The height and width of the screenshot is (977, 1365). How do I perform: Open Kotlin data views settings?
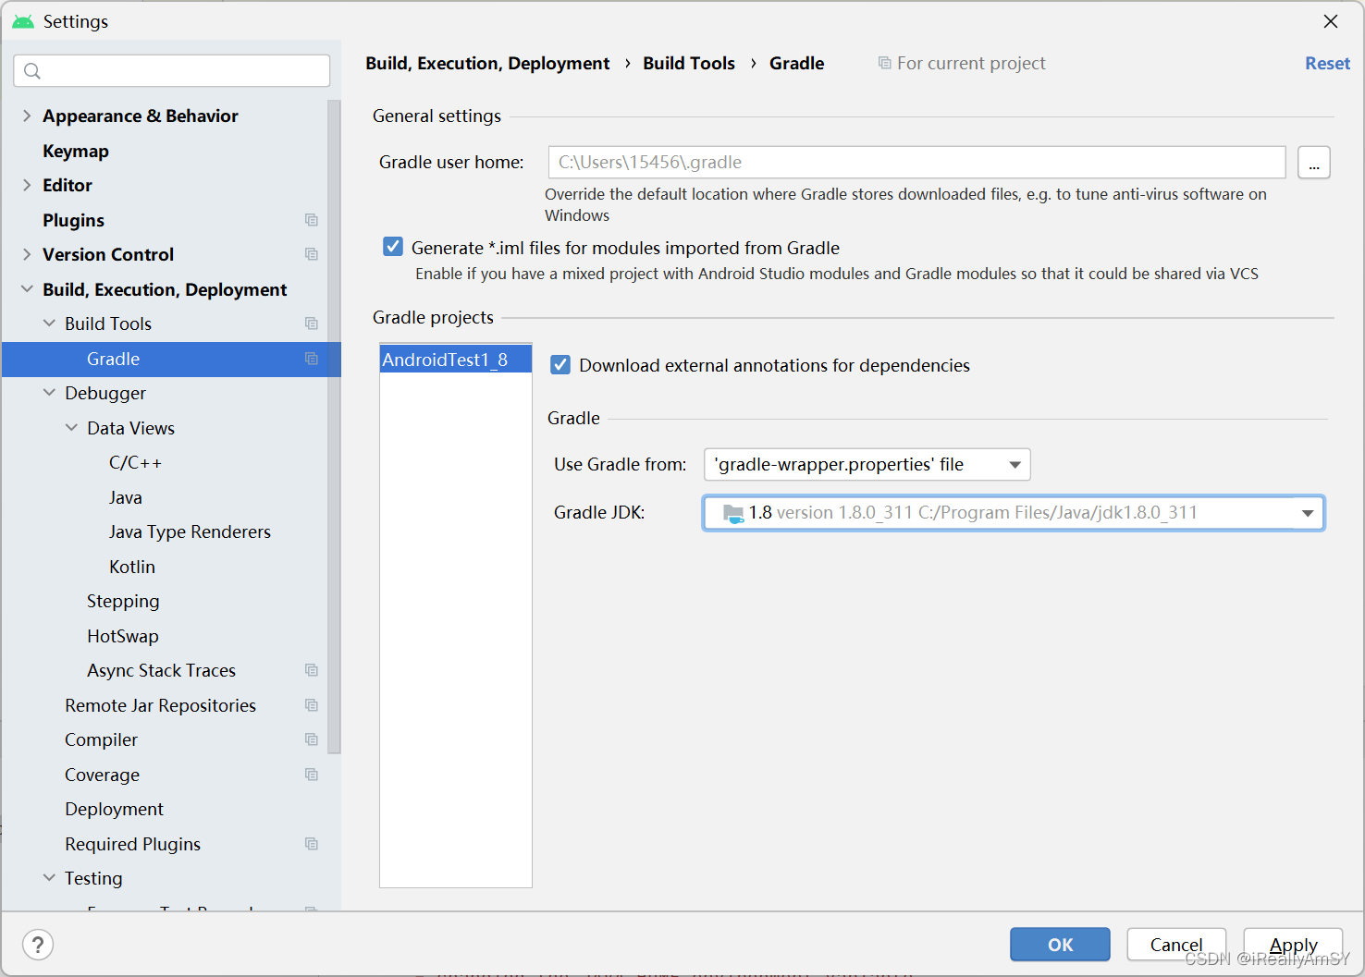pos(132,567)
